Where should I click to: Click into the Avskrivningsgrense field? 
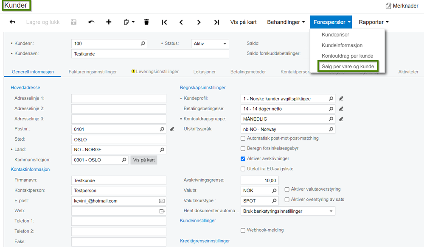coord(259,180)
